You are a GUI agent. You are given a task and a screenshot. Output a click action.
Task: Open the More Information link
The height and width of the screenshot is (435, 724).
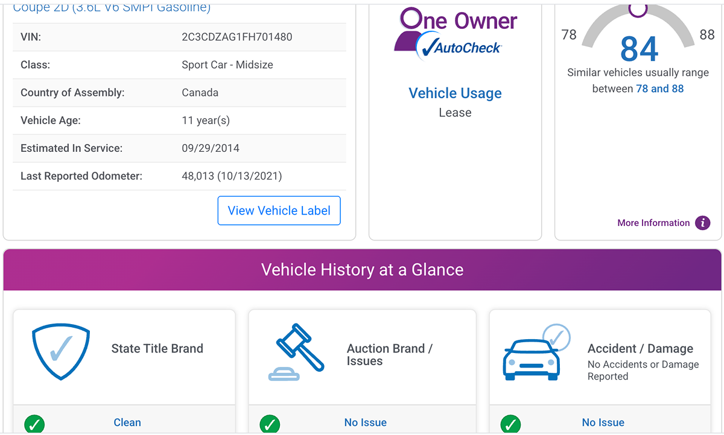[x=653, y=223]
